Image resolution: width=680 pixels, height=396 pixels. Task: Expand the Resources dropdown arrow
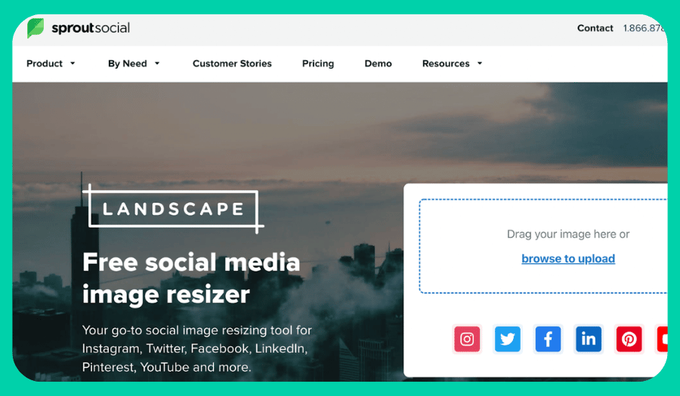coord(480,63)
